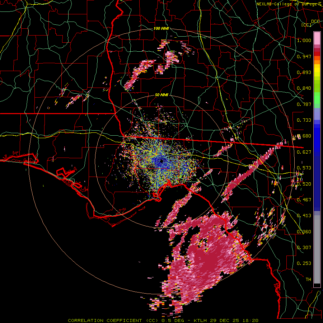Click the 0.680 scale value
The height and width of the screenshot is (323, 323).
(304, 136)
